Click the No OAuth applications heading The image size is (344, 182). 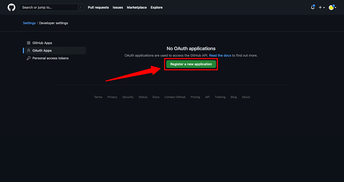pyautogui.click(x=191, y=49)
